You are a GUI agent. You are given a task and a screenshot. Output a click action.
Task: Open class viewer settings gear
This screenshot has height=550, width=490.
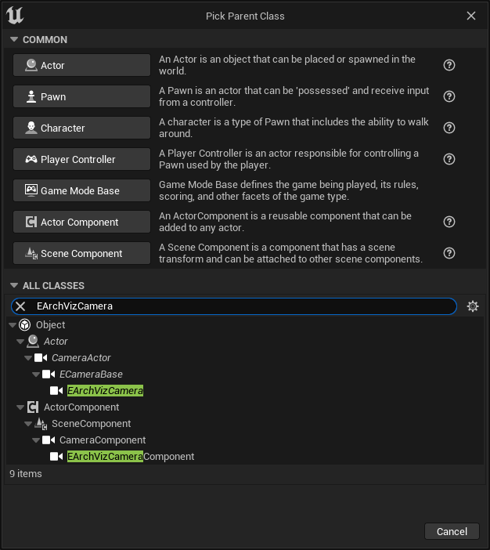pyautogui.click(x=472, y=306)
